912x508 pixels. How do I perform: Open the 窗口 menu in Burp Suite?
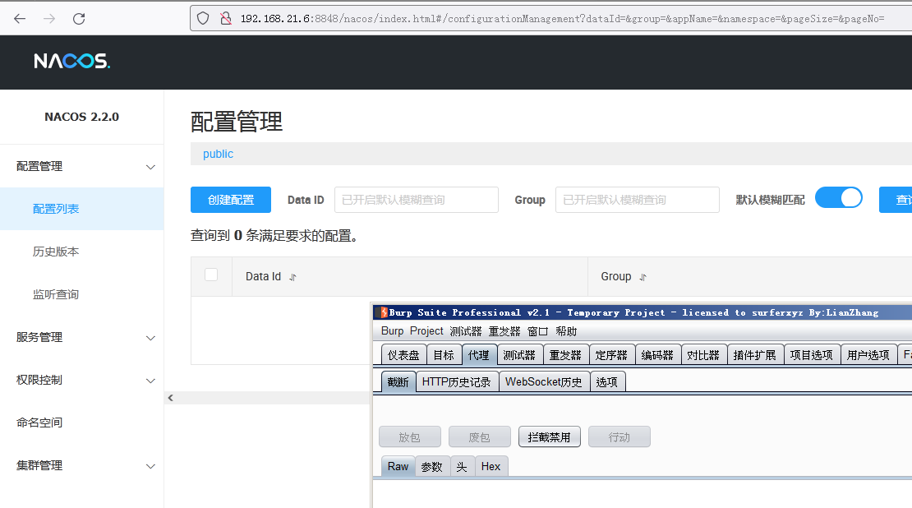coord(538,331)
